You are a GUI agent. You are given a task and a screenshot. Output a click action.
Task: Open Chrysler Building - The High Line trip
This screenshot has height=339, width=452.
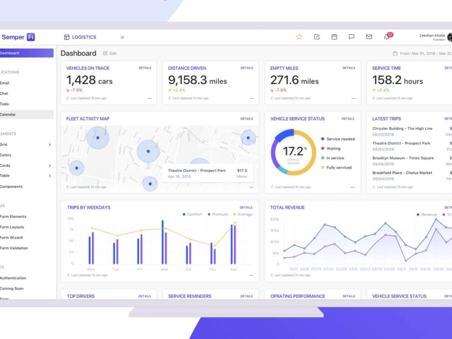pos(402,128)
